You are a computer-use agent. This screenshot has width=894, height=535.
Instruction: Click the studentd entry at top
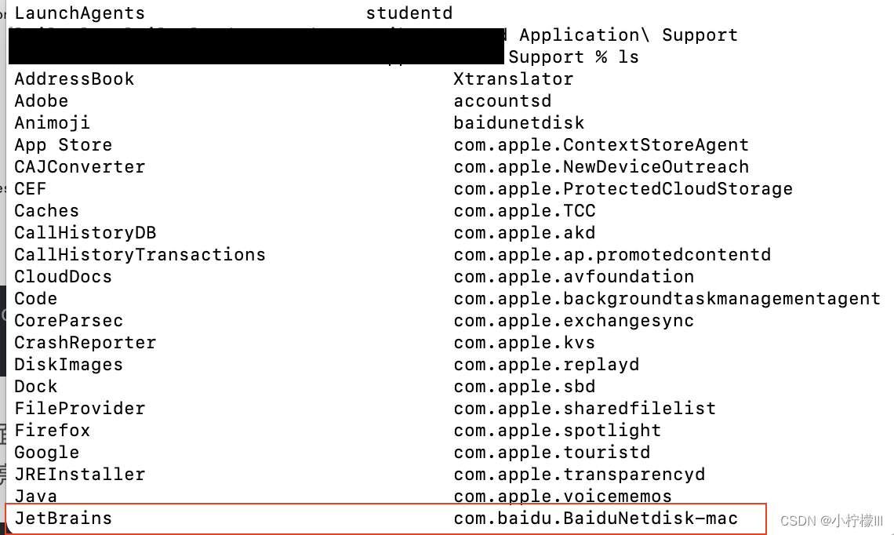coord(409,13)
